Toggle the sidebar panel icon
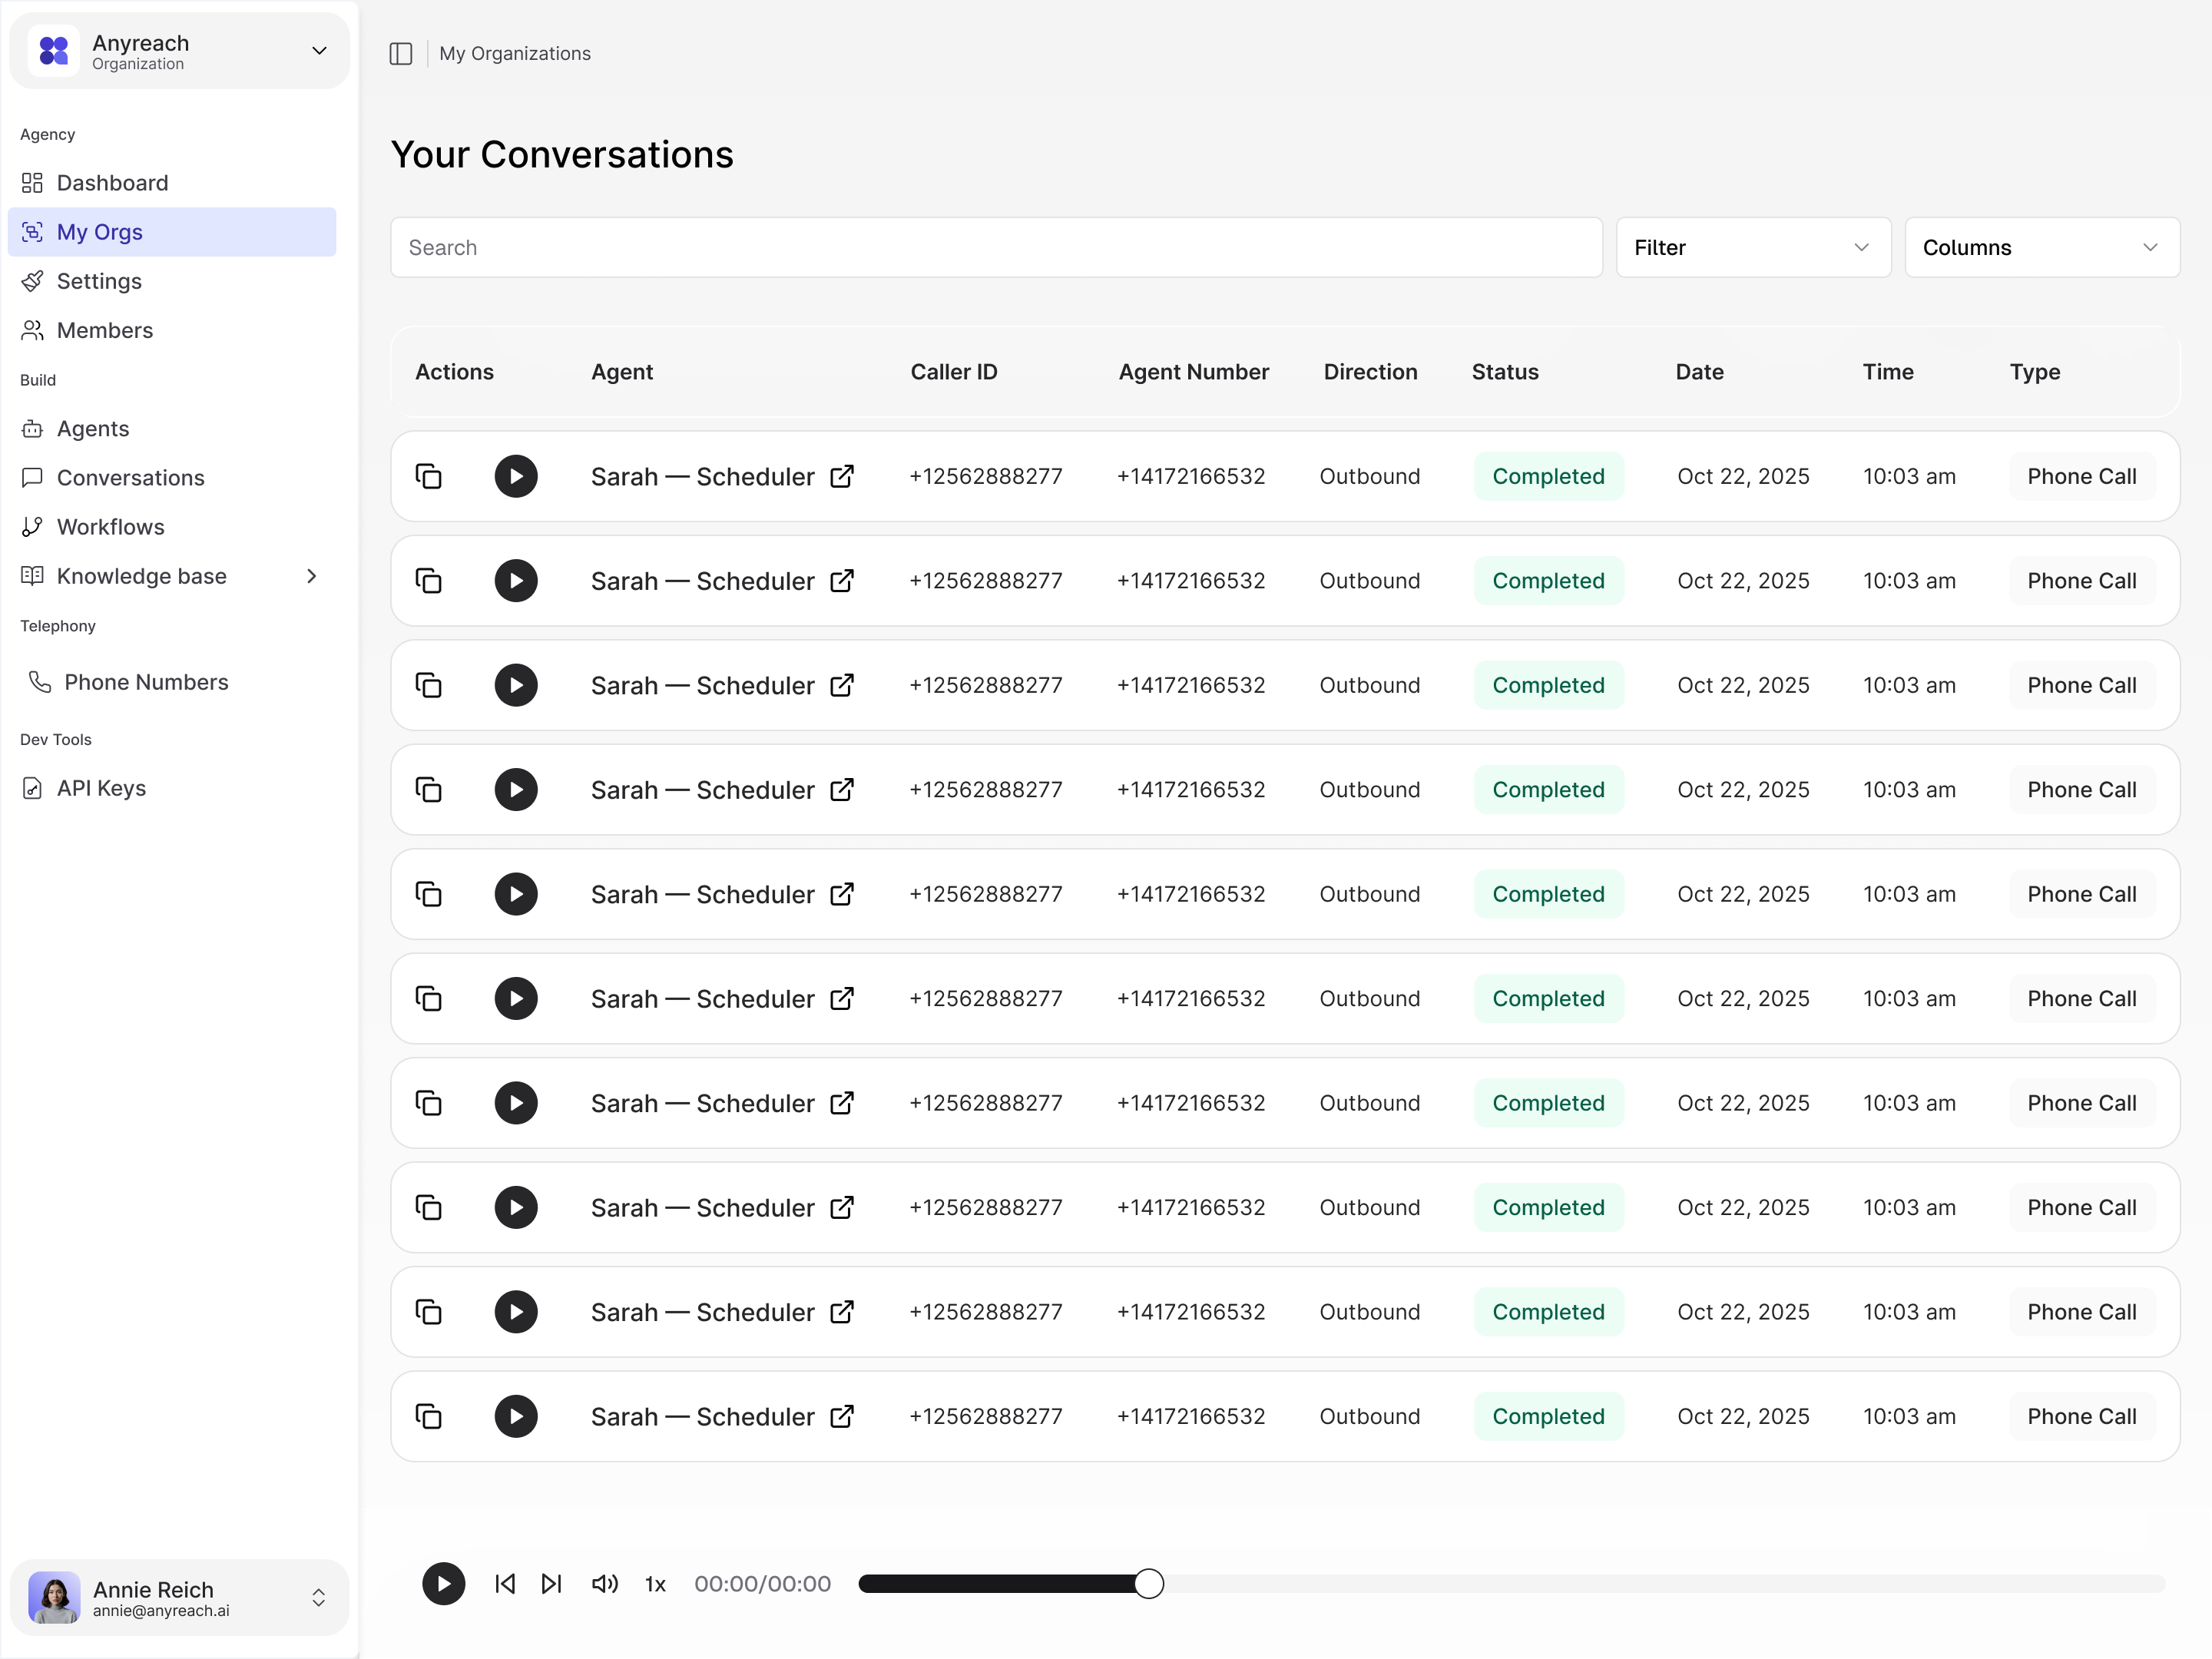 [x=400, y=54]
